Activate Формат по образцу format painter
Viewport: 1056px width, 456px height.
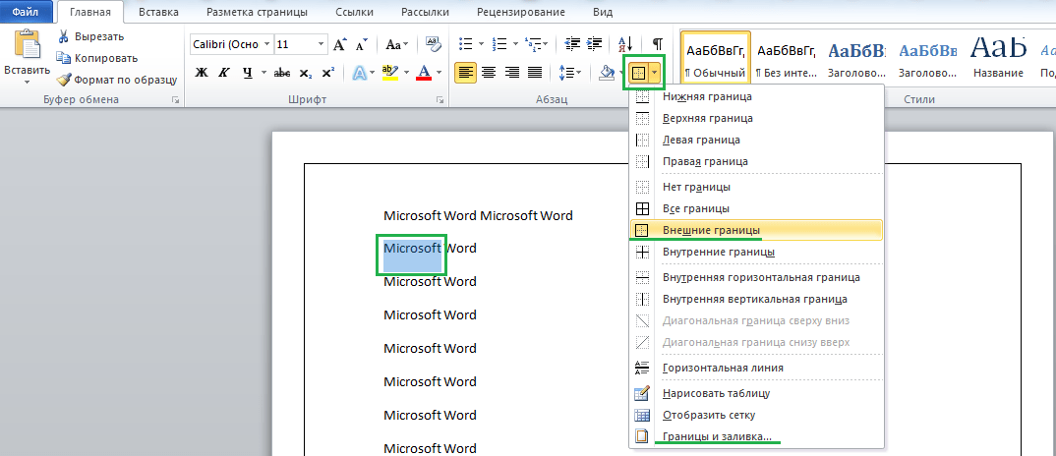point(117,80)
